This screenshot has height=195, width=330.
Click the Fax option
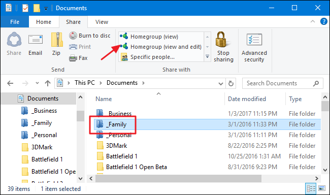[78, 58]
